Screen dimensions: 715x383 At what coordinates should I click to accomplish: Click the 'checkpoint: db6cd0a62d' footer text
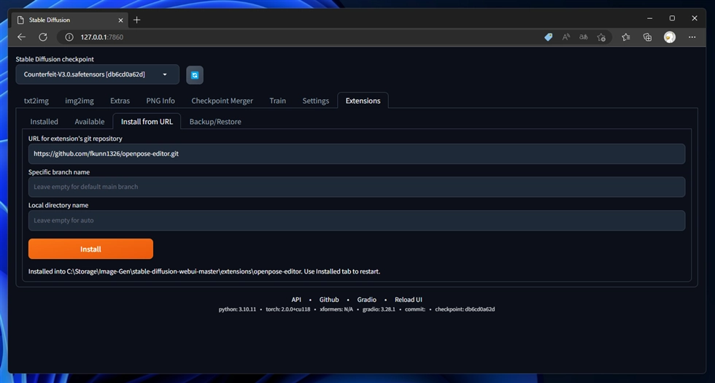(465, 309)
